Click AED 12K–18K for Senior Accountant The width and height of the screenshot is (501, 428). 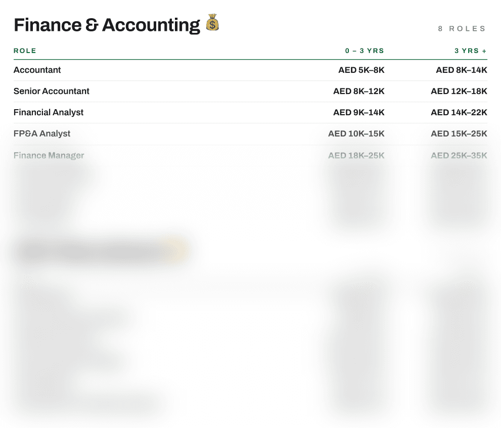click(459, 91)
